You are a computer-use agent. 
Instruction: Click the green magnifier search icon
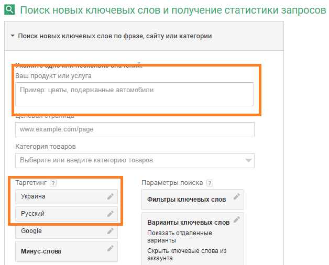point(9,9)
